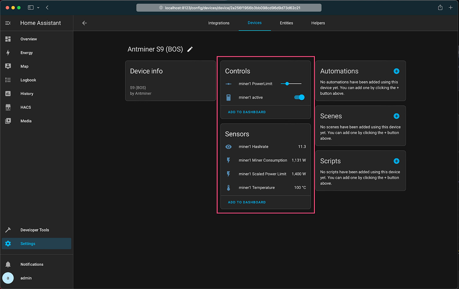Image resolution: width=459 pixels, height=289 pixels.
Task: Click the browser back chevron
Action: point(47,8)
